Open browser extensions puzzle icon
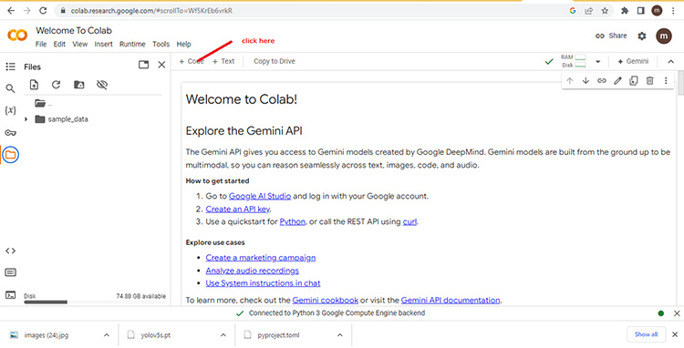Screen dimensions: 684x348 click(x=625, y=11)
